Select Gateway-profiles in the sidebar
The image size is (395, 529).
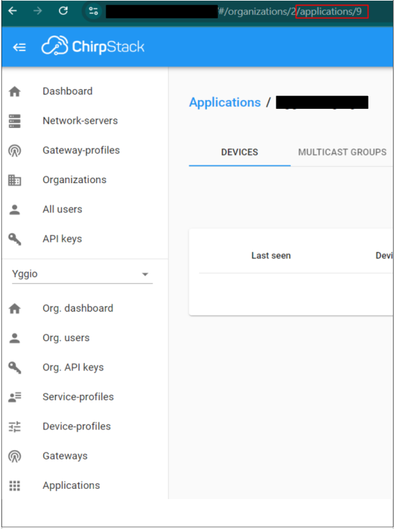coord(81,150)
